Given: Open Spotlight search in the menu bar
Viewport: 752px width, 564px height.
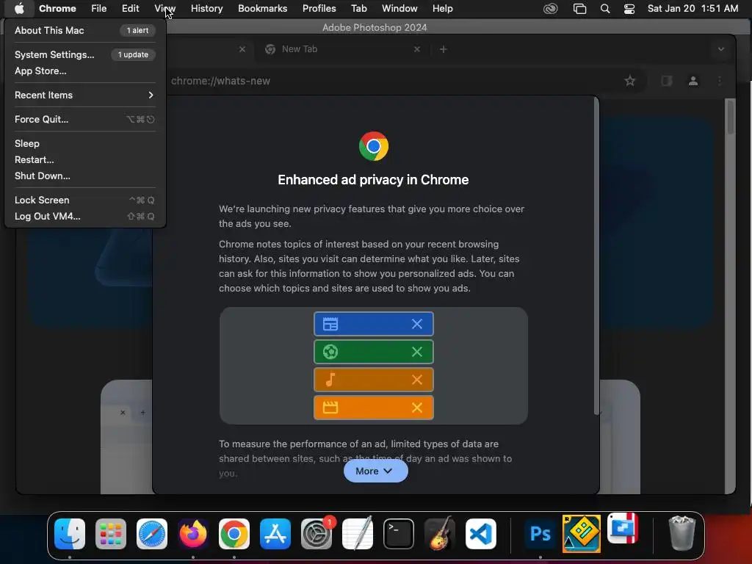Looking at the screenshot, I should point(605,8).
